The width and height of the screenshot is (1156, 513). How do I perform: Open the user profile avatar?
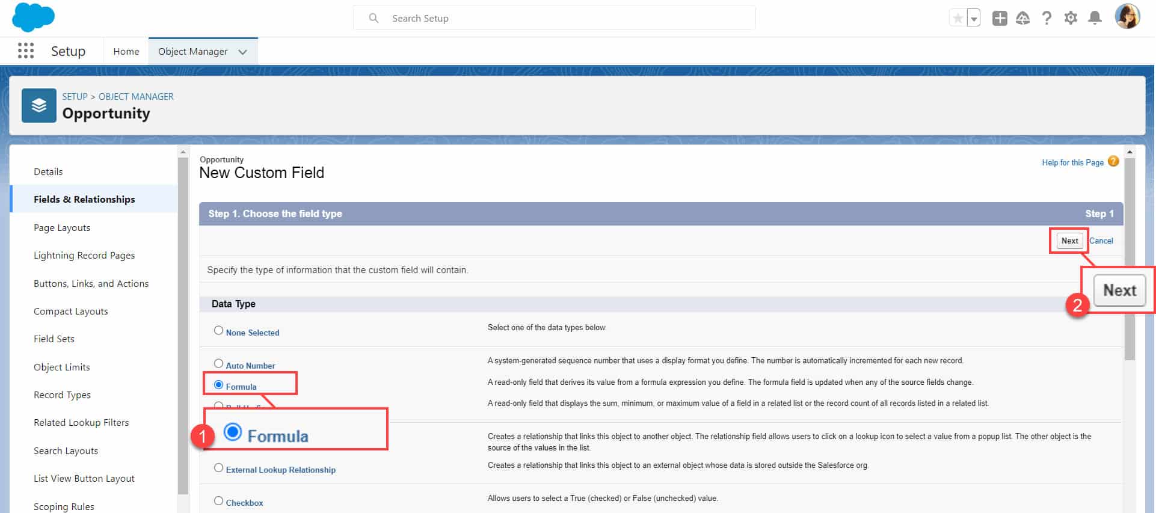pyautogui.click(x=1127, y=17)
